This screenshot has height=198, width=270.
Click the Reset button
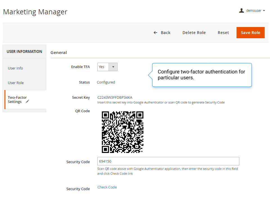pos(223,33)
